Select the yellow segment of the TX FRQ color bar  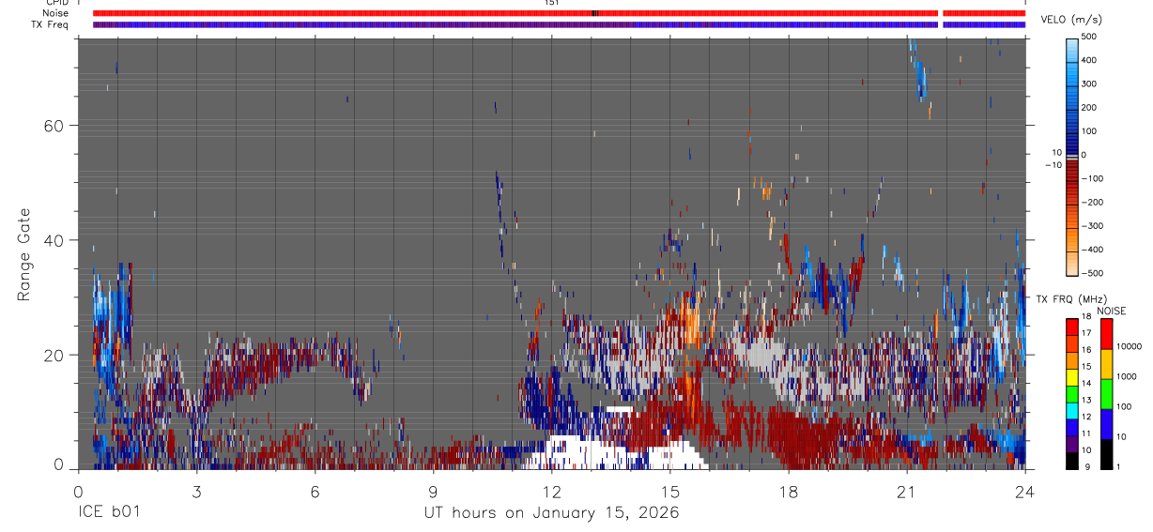tap(1071, 376)
